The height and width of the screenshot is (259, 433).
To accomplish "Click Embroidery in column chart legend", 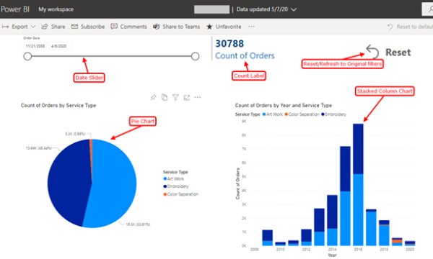I will [333, 114].
